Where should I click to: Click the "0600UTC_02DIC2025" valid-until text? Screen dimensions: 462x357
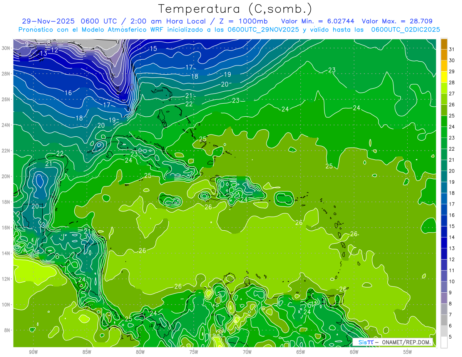point(406,30)
